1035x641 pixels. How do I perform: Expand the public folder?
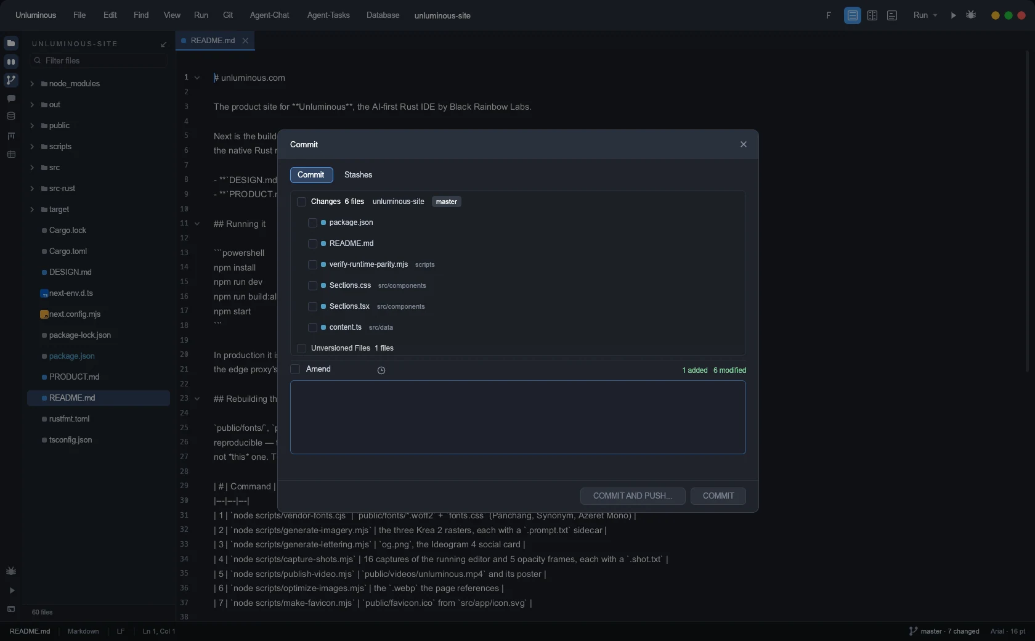[32, 126]
